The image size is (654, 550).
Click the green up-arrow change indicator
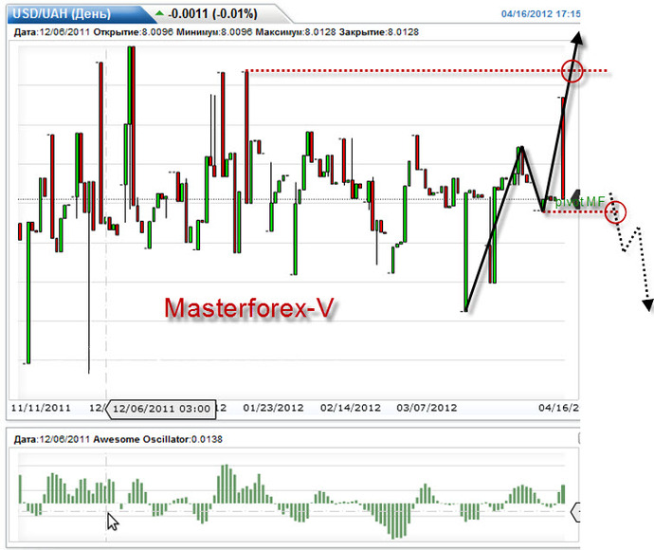point(159,13)
